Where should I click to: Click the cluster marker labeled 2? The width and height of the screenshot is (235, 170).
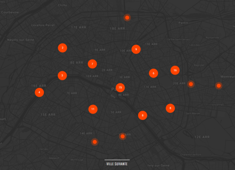[x=62, y=48]
